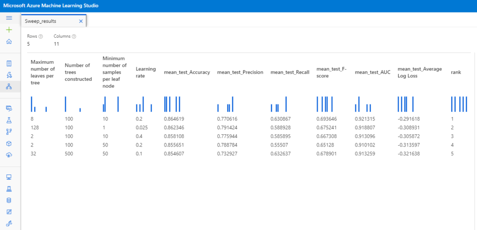Click the mean_test_Precision histogram chart
The height and width of the screenshot is (230, 477).
[x=225, y=104]
